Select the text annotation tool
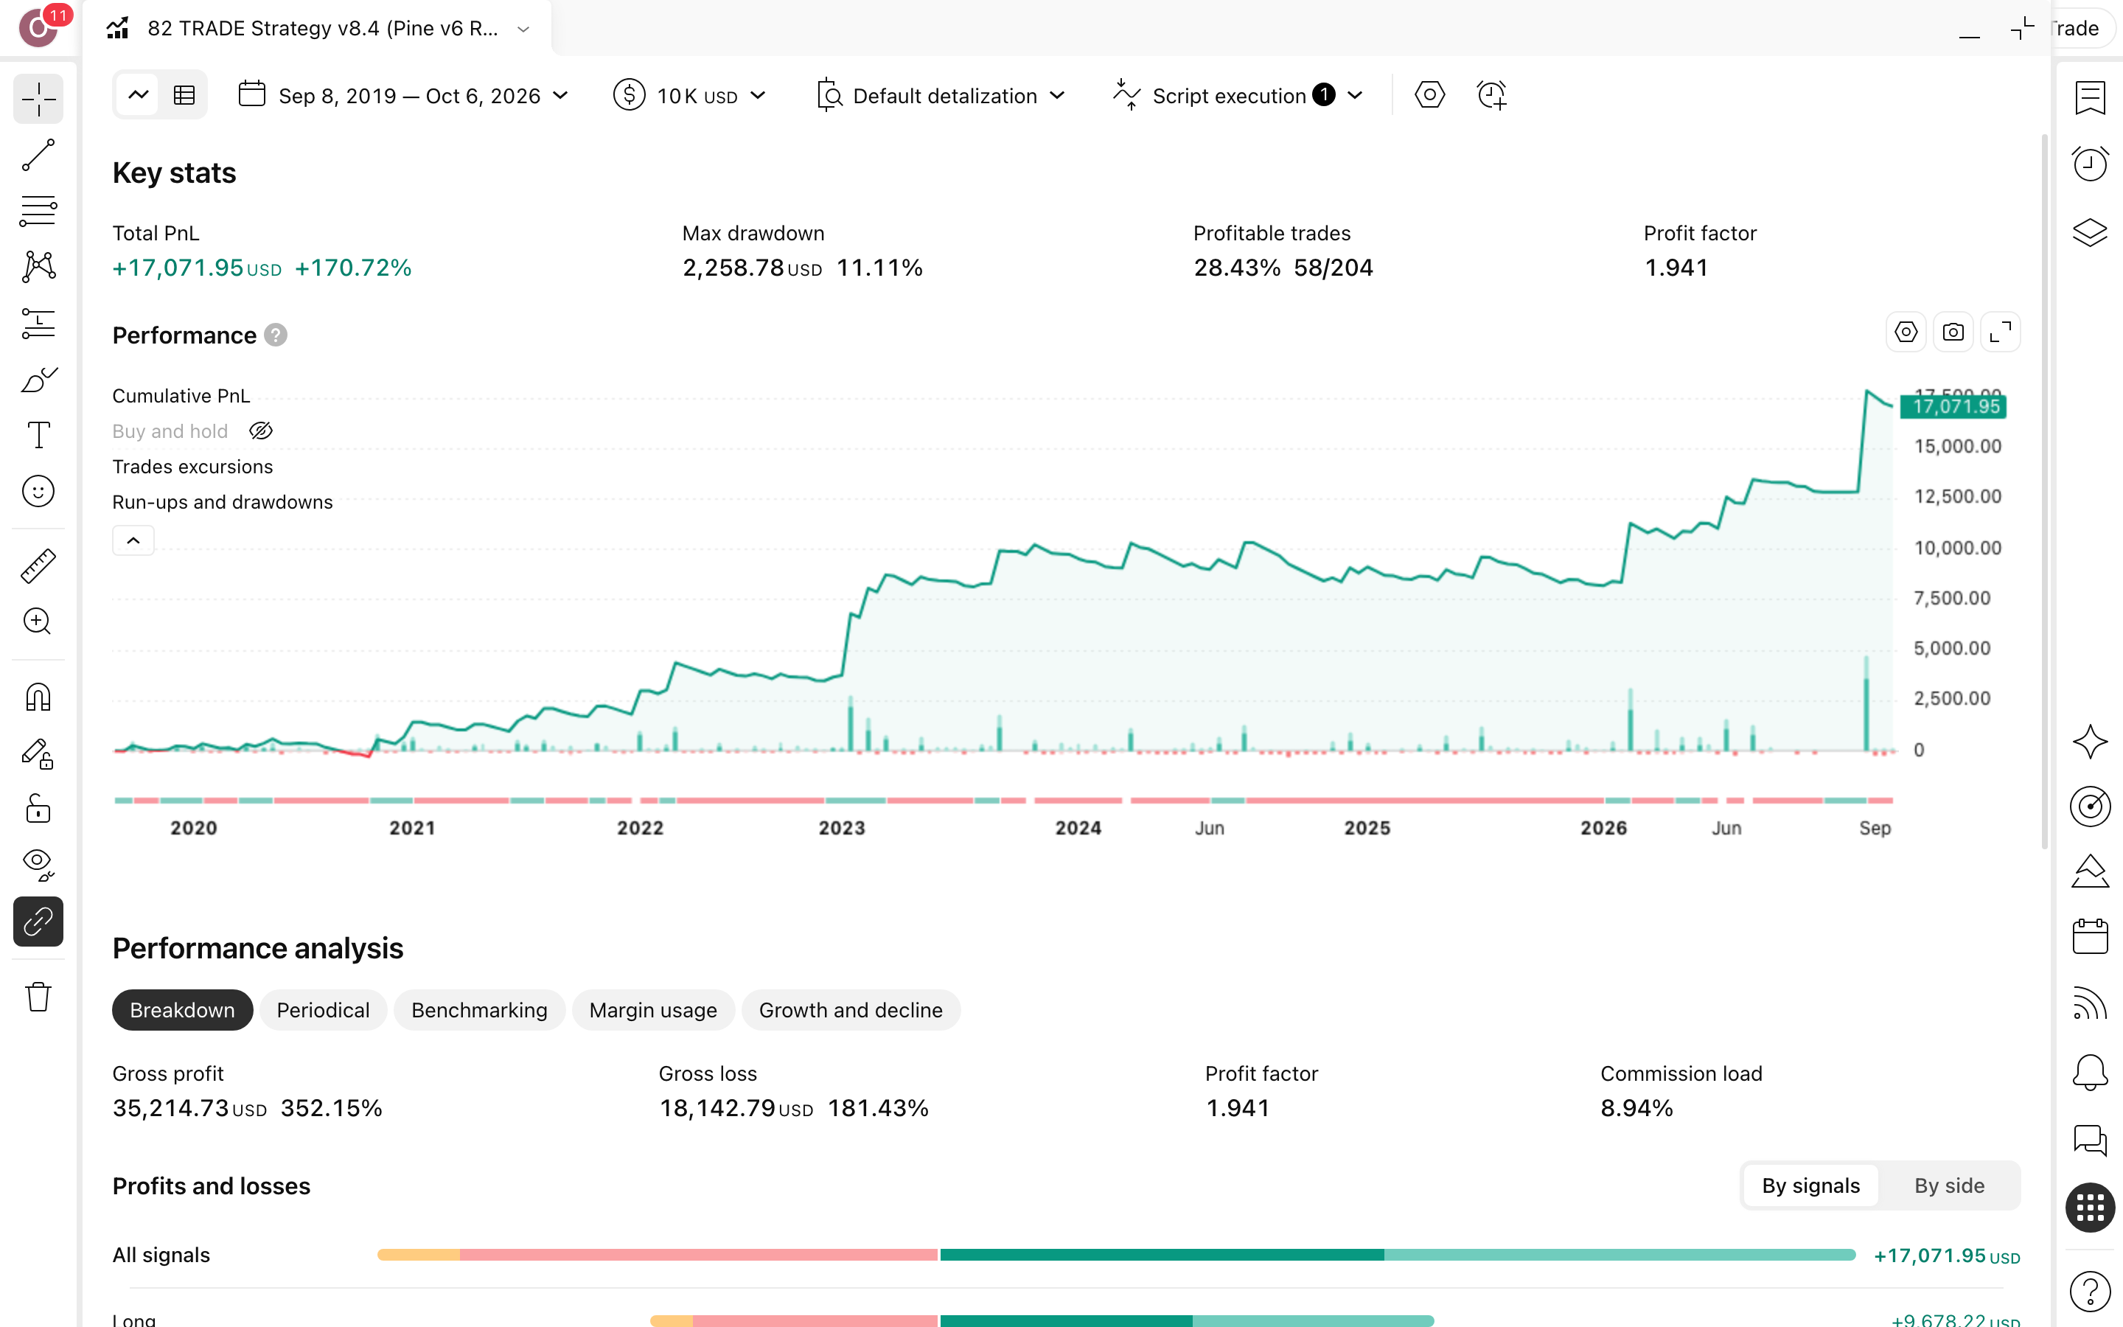This screenshot has height=1327, width=2123. click(38, 435)
